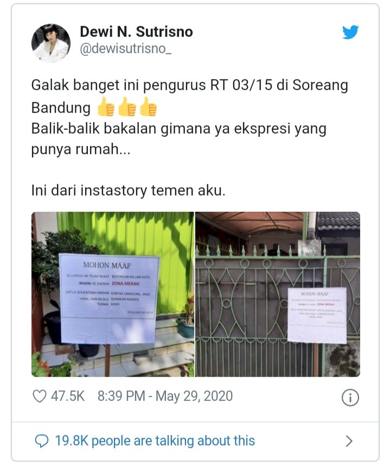Click the speech bubble reply icon
Viewport: 390px width, 464px height.
tap(41, 441)
